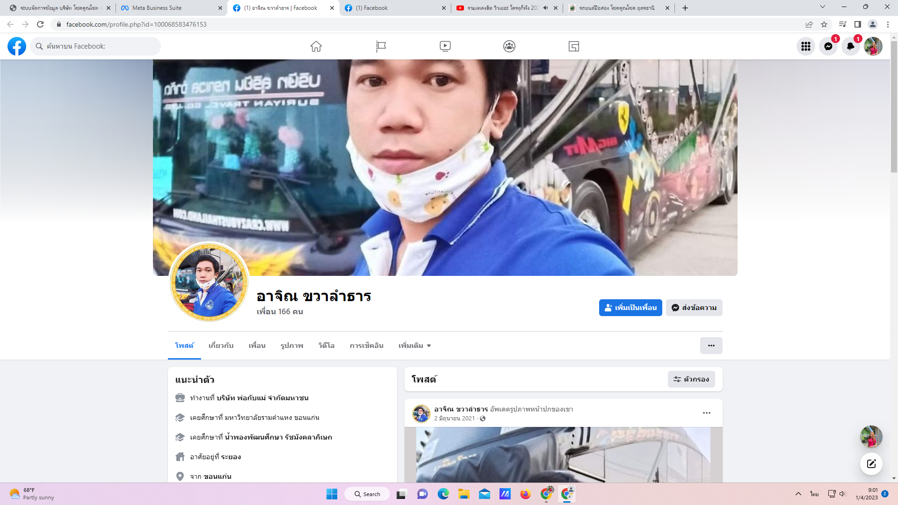Screen dimensions: 898x505
Task: Open the circular profile picture thumbnail
Action: pyautogui.click(x=209, y=281)
